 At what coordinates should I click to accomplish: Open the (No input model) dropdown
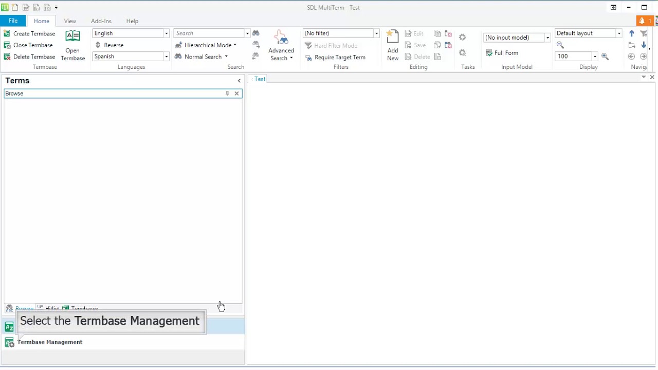547,38
